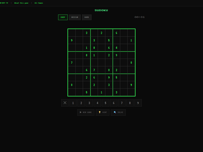Select the empty bottom-left corner cell of grid

pyautogui.click(x=72, y=92)
